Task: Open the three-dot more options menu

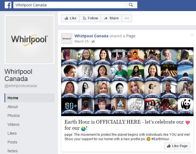Action: click(x=127, y=18)
